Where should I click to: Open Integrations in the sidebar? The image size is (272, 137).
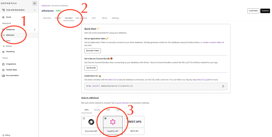pos(11,64)
